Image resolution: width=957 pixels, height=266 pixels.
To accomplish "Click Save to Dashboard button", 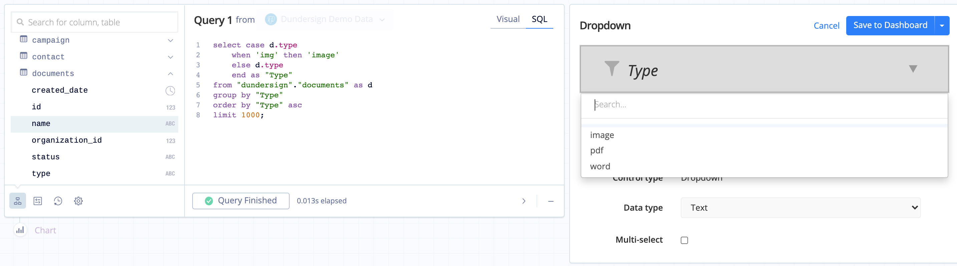I will point(890,26).
